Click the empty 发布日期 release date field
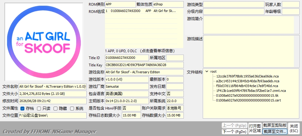This screenshot has height=136, width=302. click(x=175, y=86)
